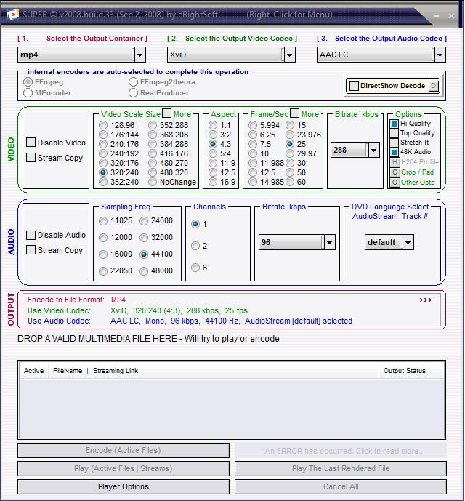Enable the DirectShow Decode checkbox
The width and height of the screenshot is (465, 501).
(354, 86)
